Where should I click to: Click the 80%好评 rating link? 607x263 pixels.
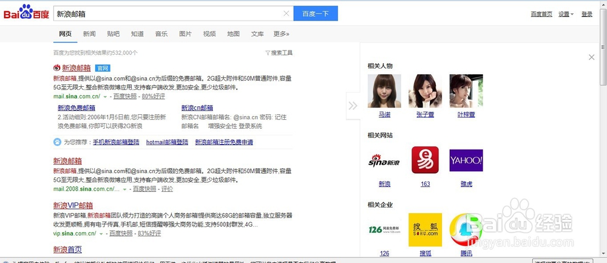coord(154,97)
